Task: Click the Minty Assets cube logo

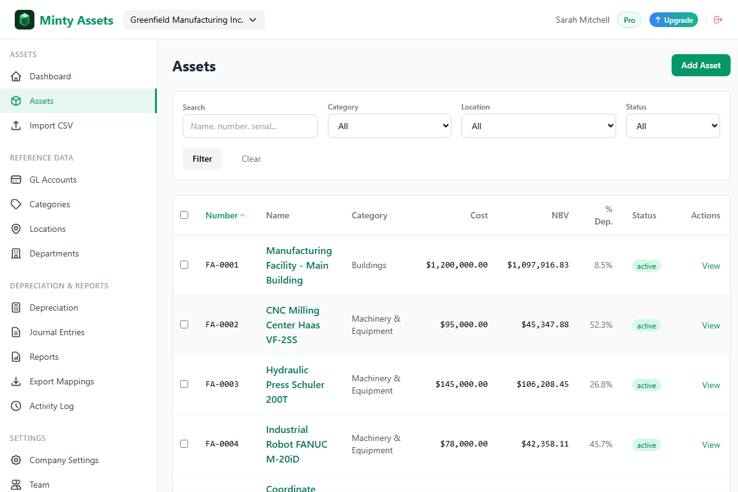Action: coord(25,20)
